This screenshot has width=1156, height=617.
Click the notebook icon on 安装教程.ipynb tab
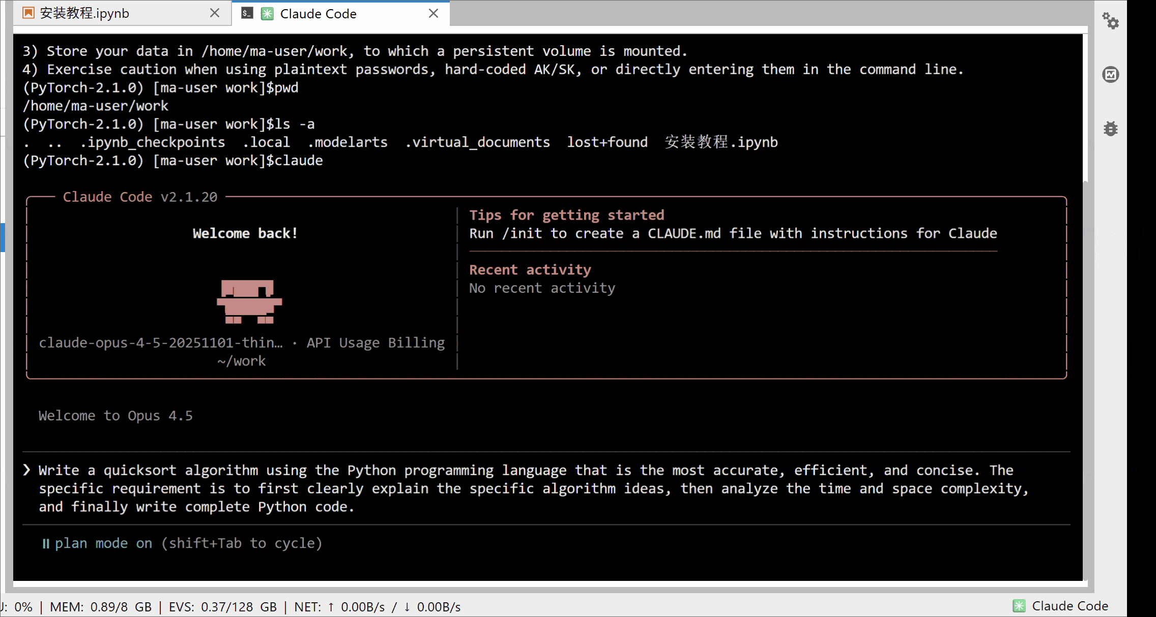[28, 13]
